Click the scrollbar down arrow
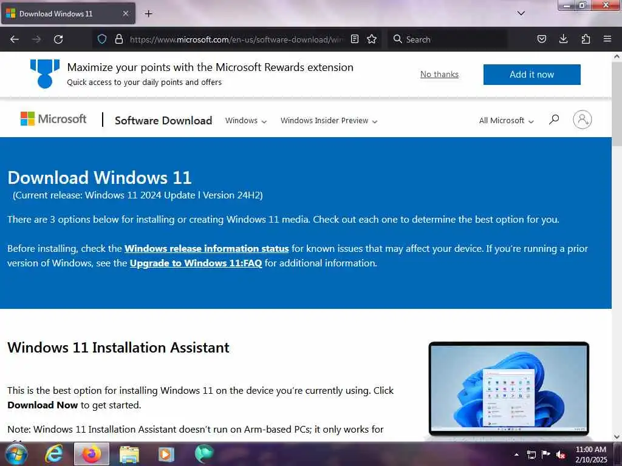 (617, 437)
